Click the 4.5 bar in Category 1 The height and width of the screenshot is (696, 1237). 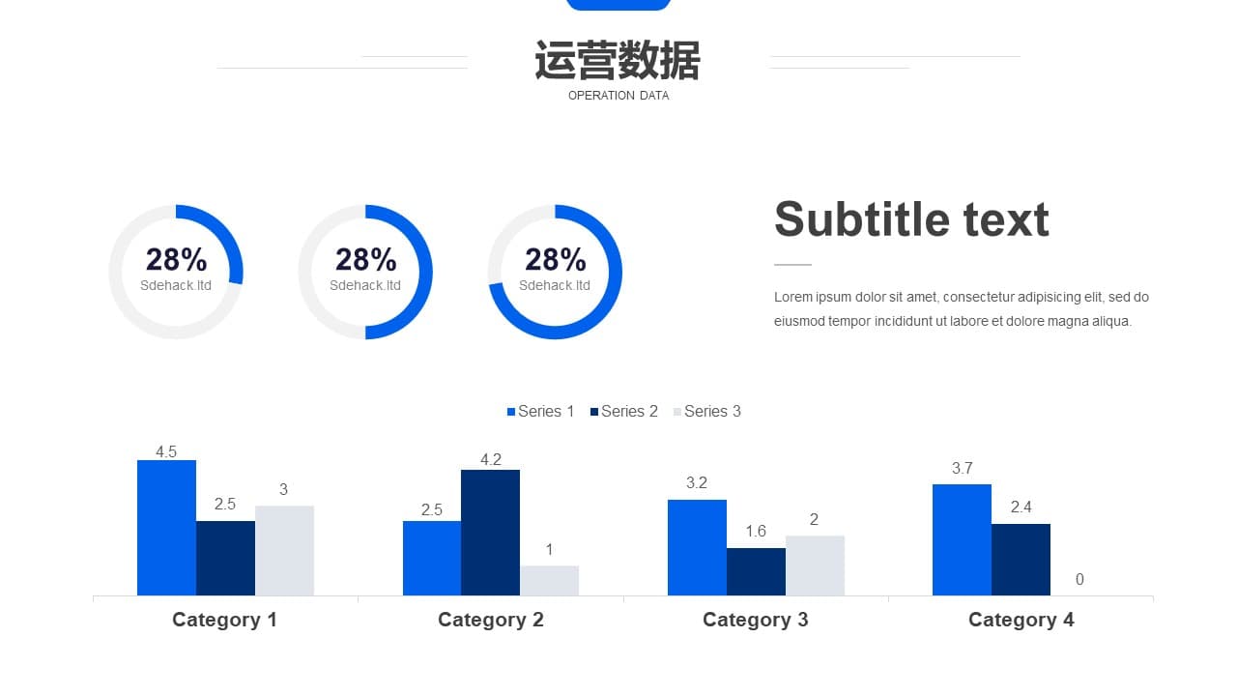[x=166, y=528]
